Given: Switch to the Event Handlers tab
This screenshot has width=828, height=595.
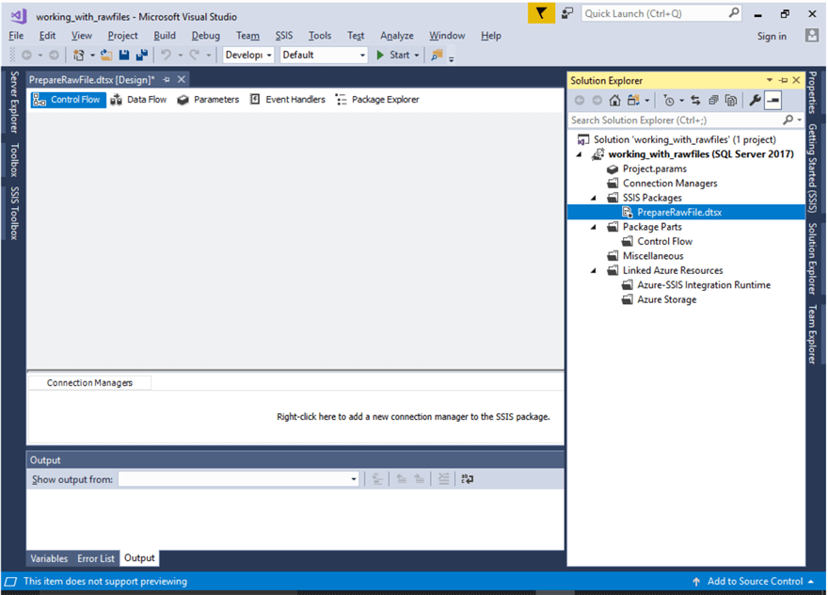Looking at the screenshot, I should click(x=288, y=100).
